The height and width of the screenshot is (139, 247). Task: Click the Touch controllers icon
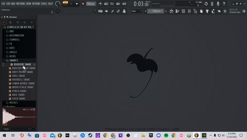(219, 11)
